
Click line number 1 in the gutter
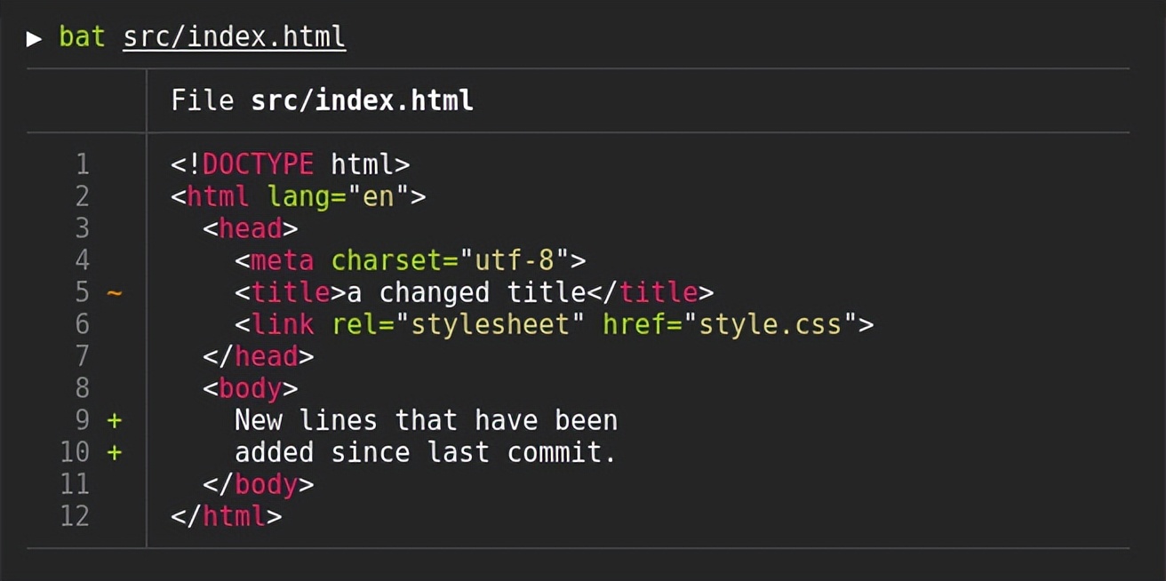[x=82, y=164]
